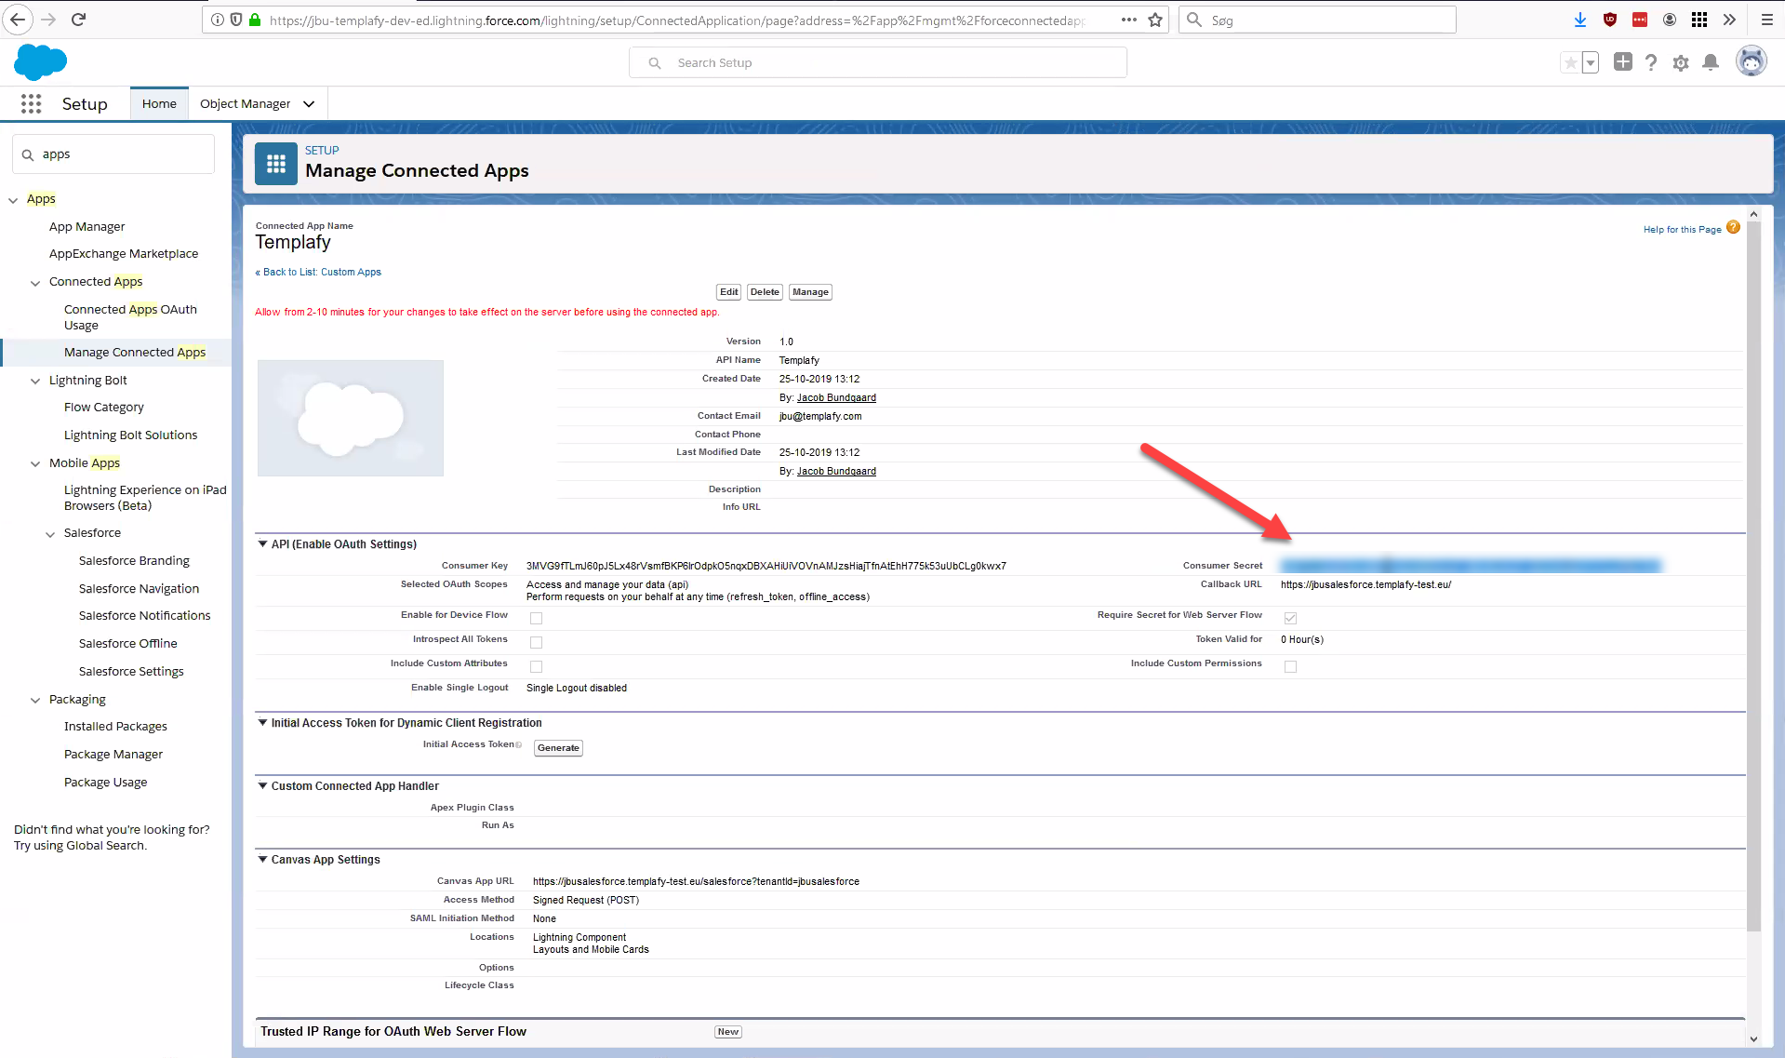This screenshot has width=1785, height=1058.
Task: Click New in Trusted IP Range section
Action: click(x=727, y=1032)
